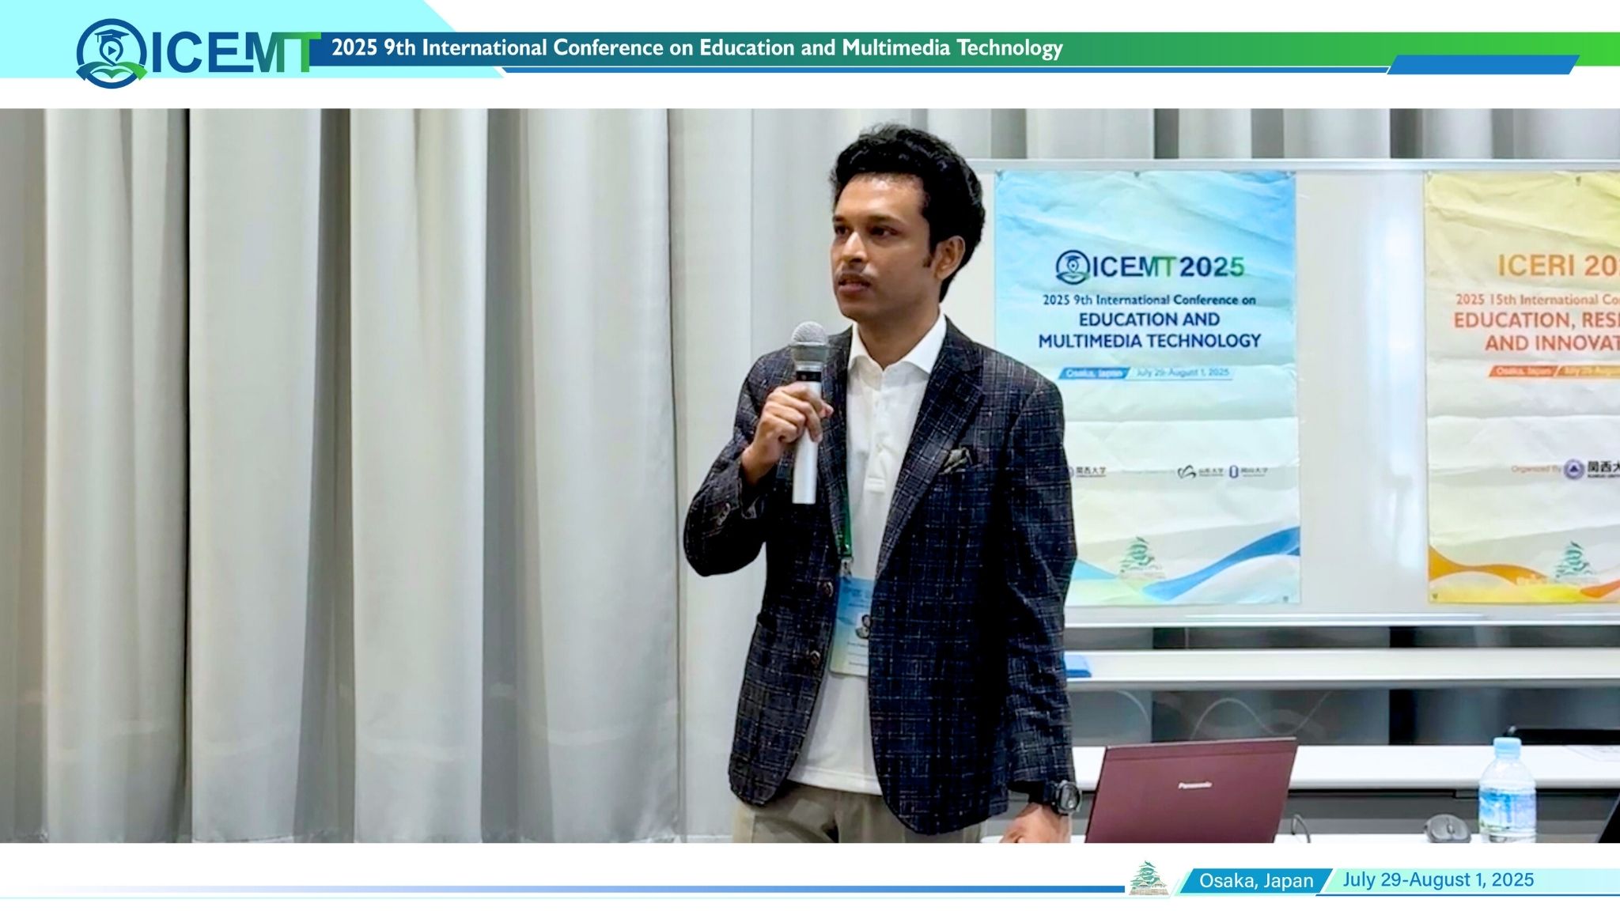Screen dimensions: 1620x911
Task: Click the computer mouse on the desk
Action: click(x=1447, y=827)
